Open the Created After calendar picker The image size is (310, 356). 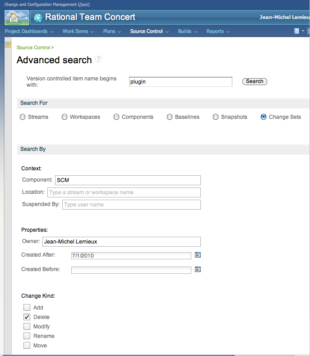pos(198,255)
